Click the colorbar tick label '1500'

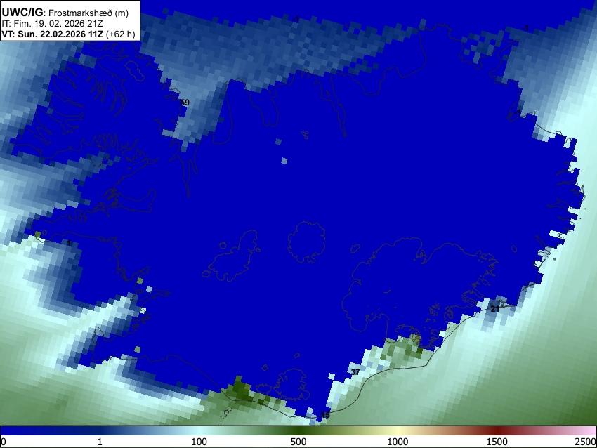[x=497, y=442]
